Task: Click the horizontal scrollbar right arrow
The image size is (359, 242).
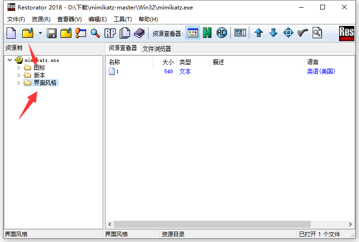Action: [350, 224]
